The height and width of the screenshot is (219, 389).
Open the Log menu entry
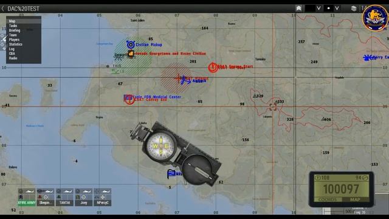point(24,49)
